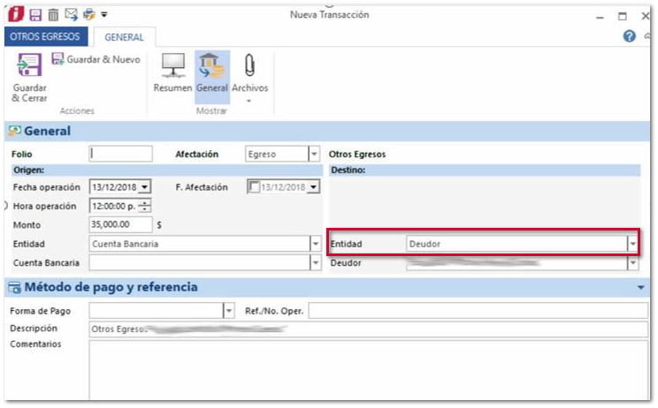The image size is (658, 408).
Task: Show the Resumen view
Action: click(172, 74)
